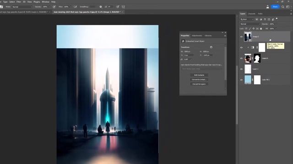Screen dimensions: 293x164
Task: Open the Type menu
Action: pyautogui.click(x=5, y=2)
